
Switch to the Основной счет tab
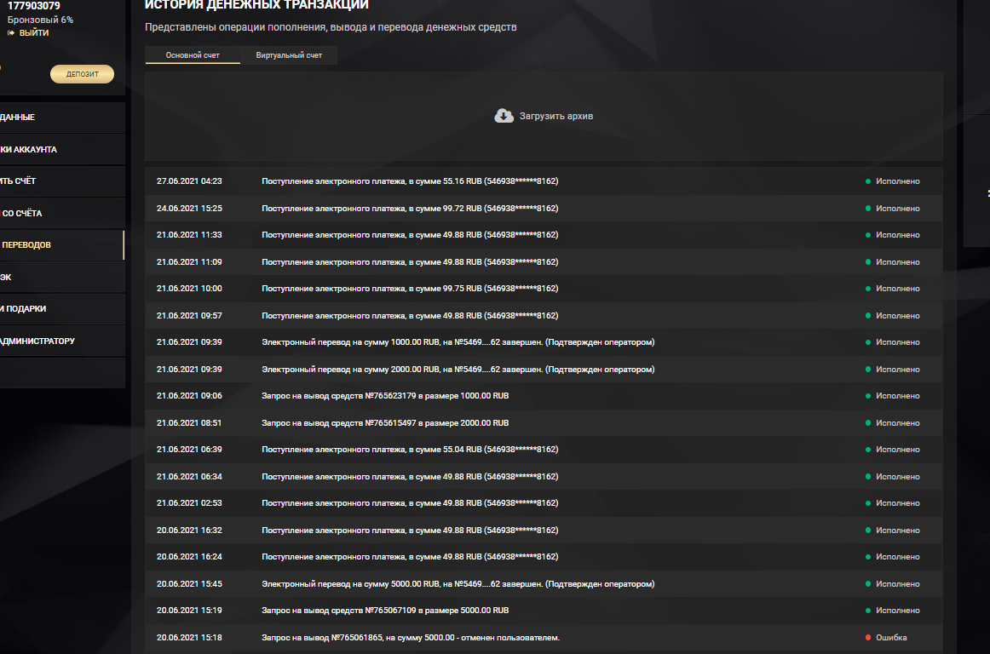193,55
